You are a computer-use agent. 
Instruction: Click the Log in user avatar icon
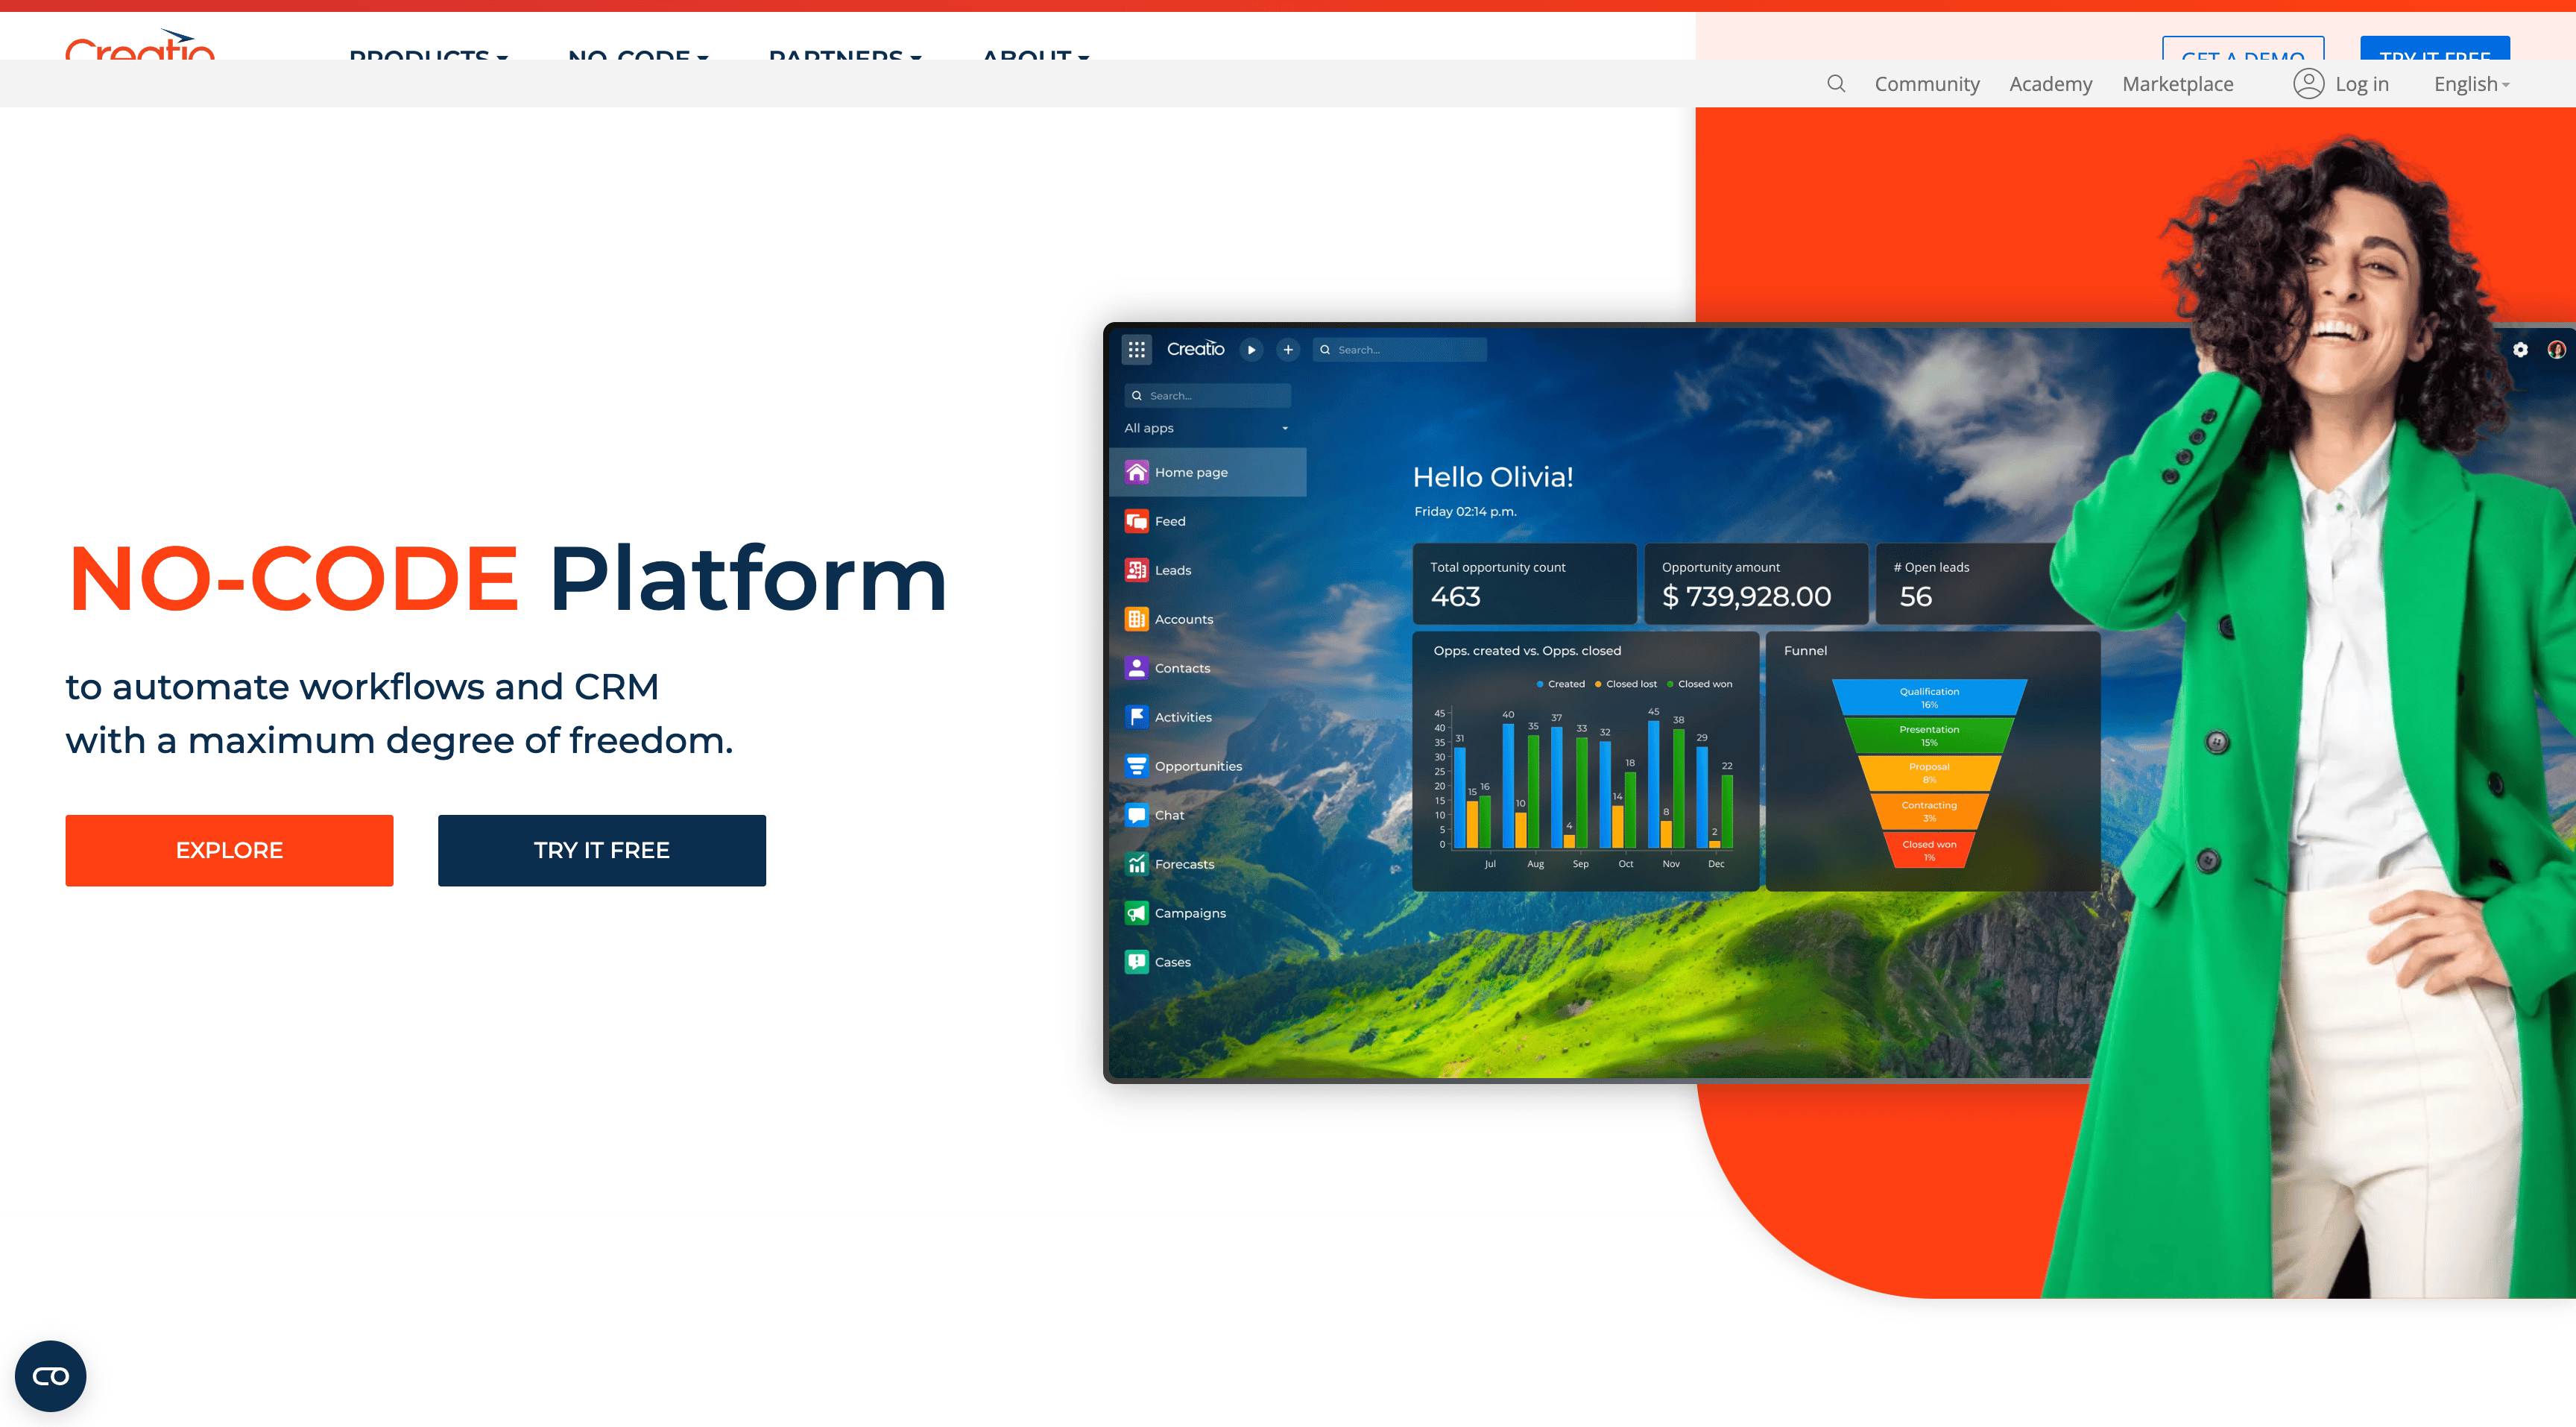tap(2308, 84)
